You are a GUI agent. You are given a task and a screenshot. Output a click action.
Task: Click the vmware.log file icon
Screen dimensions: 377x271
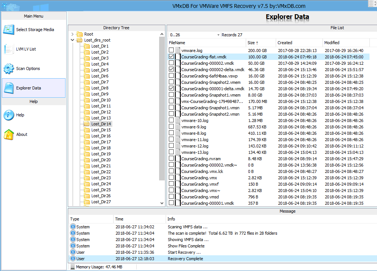click(178, 51)
